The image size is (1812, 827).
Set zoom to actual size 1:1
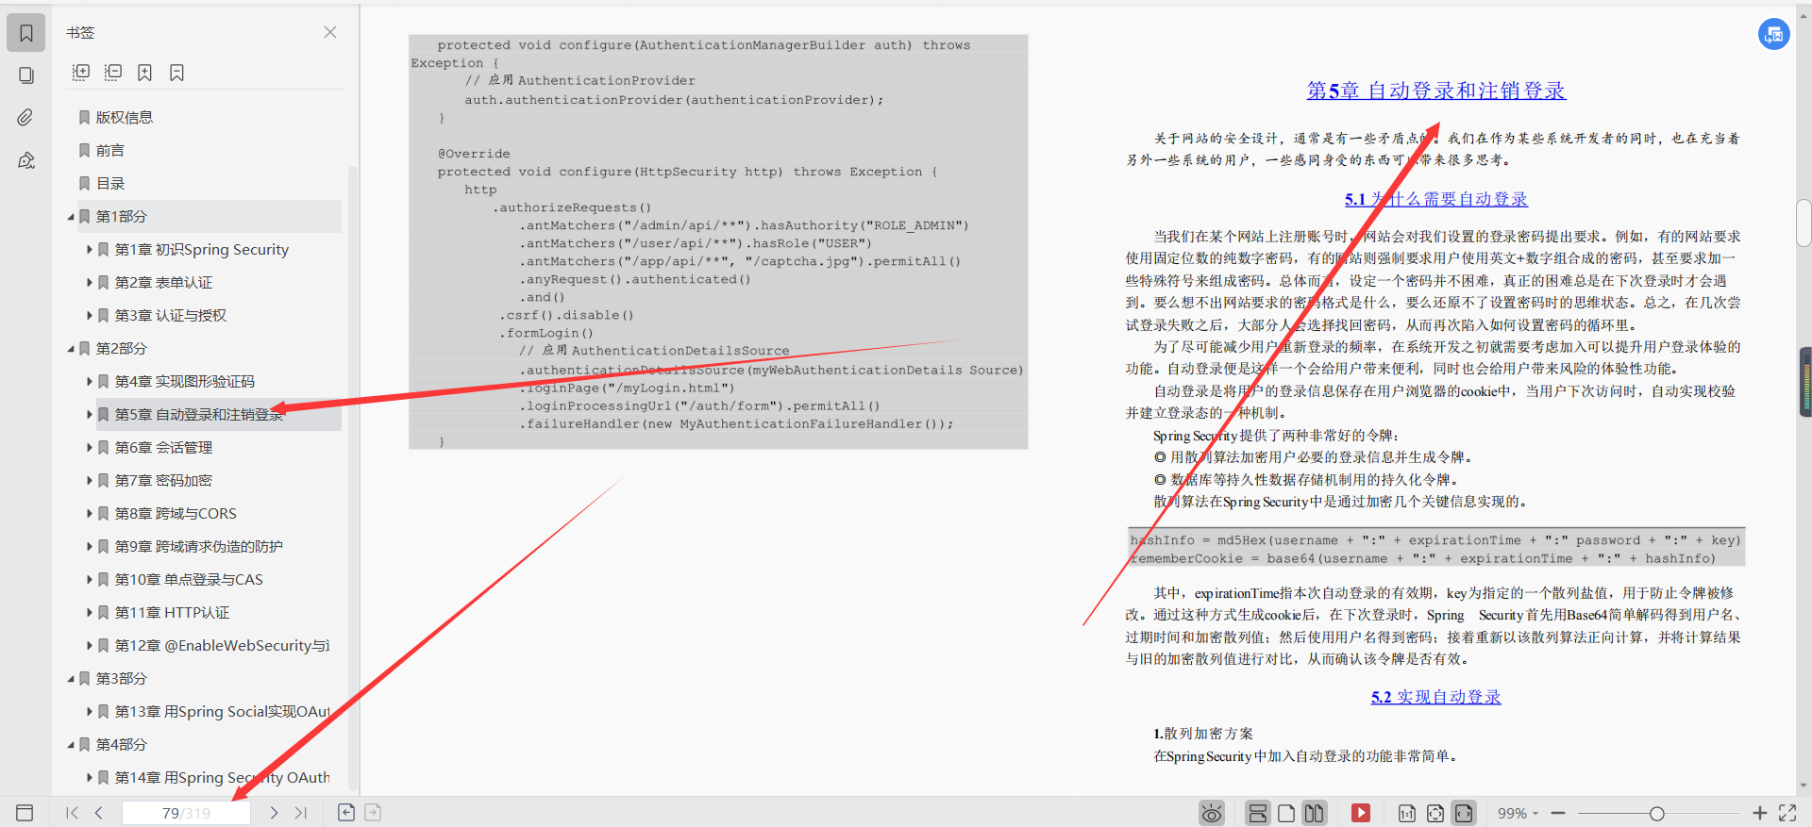click(x=1407, y=813)
